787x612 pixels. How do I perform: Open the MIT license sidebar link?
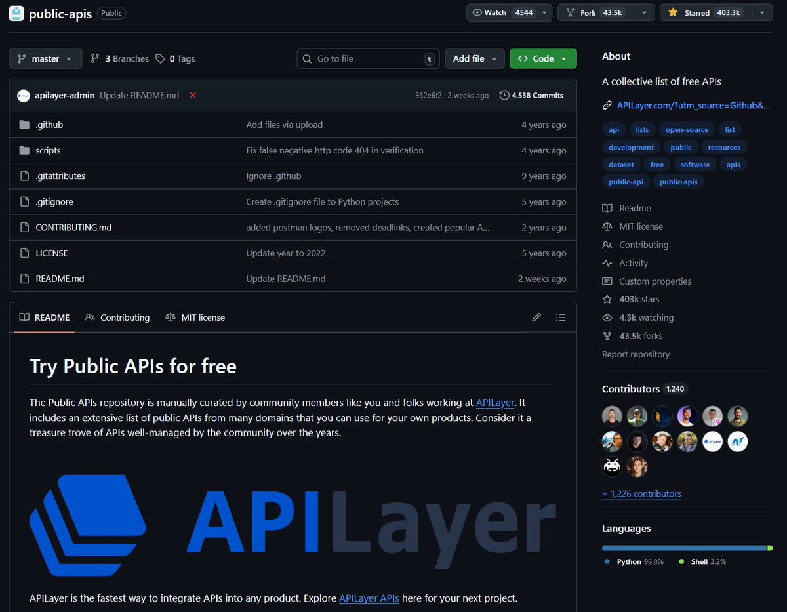(x=632, y=226)
